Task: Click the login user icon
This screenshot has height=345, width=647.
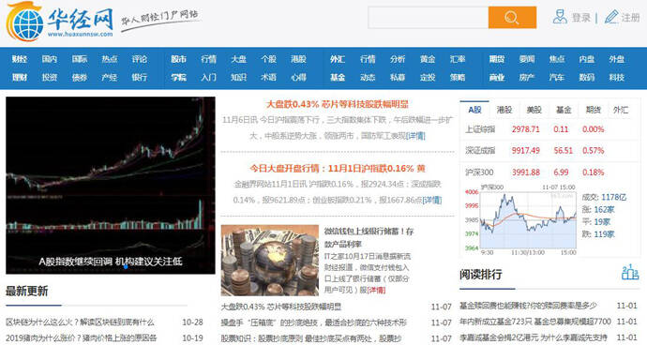Action: (560, 17)
